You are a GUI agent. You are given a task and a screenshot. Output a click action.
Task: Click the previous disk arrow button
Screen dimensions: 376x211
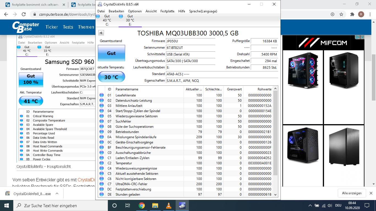(101, 33)
